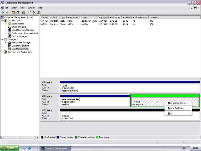Sort by the Free Space column header
Image resolution: width=201 pixels, height=151 pixels.
[x=115, y=18]
